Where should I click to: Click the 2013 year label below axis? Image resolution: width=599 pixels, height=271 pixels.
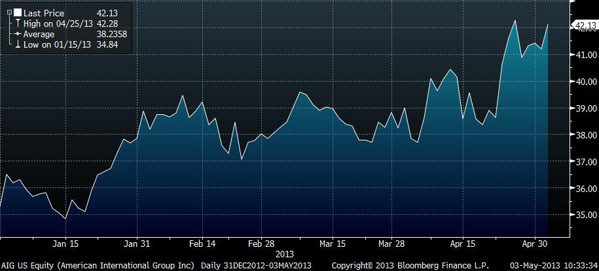coord(284,253)
